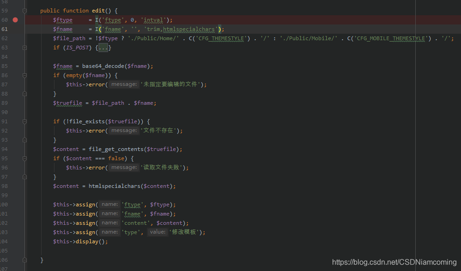Click the fold end marker on line 93

(x=24, y=140)
